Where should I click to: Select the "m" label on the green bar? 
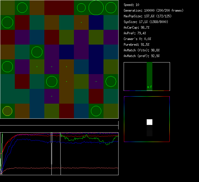pos(148,87)
